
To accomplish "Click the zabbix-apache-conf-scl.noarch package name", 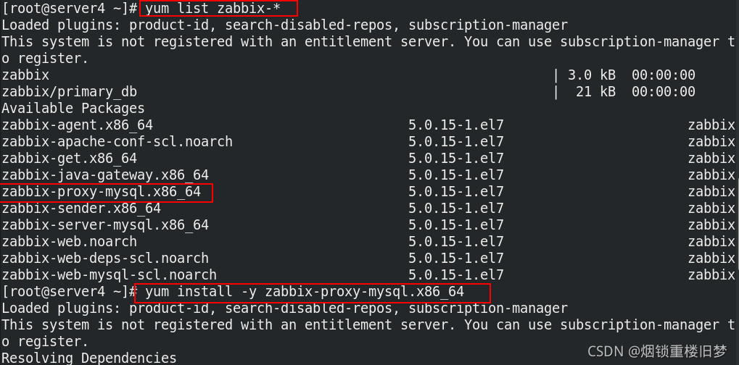I will coord(117,141).
